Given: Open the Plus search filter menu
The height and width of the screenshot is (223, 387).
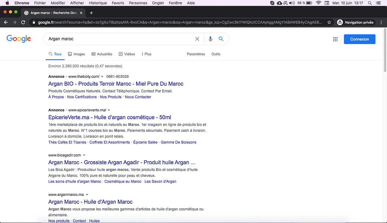Looking at the screenshot, I should point(146,54).
